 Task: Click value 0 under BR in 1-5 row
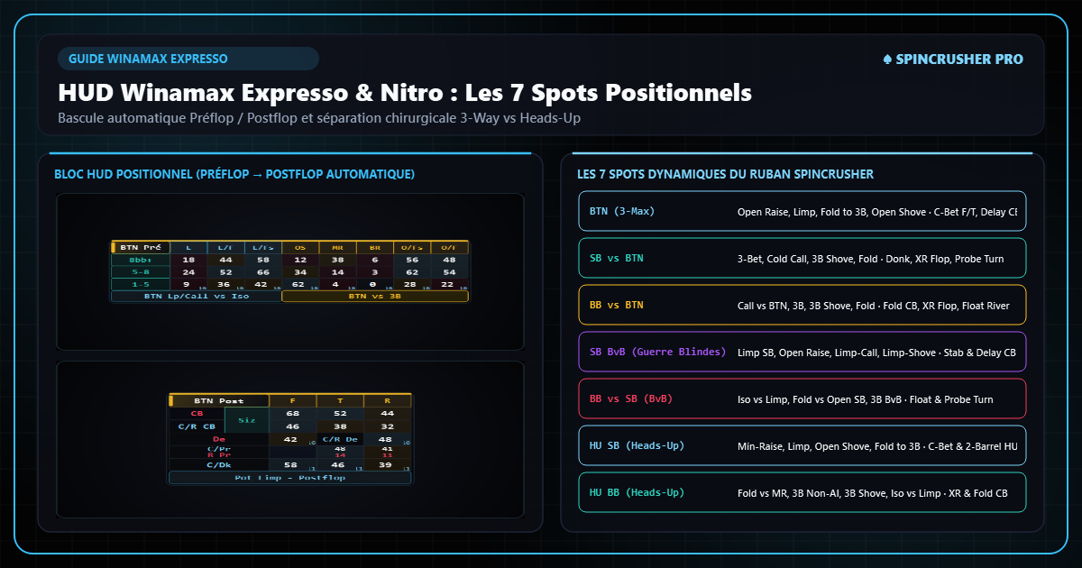(x=375, y=284)
